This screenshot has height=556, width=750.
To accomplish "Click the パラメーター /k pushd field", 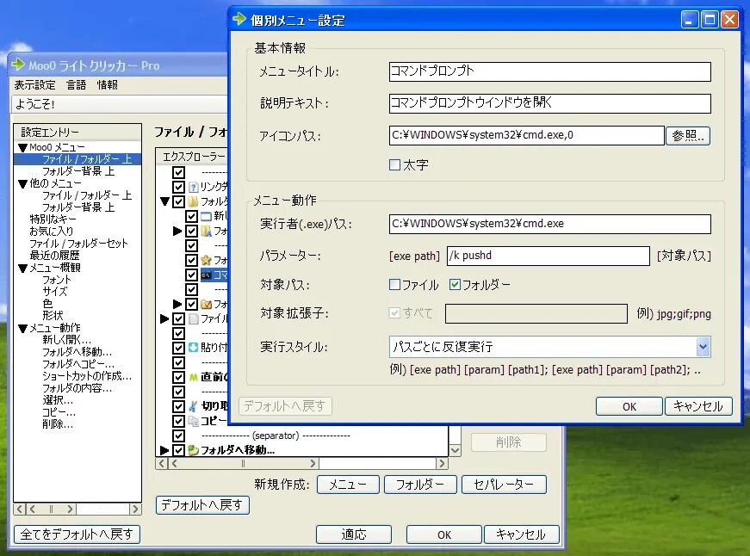I will pos(549,256).
